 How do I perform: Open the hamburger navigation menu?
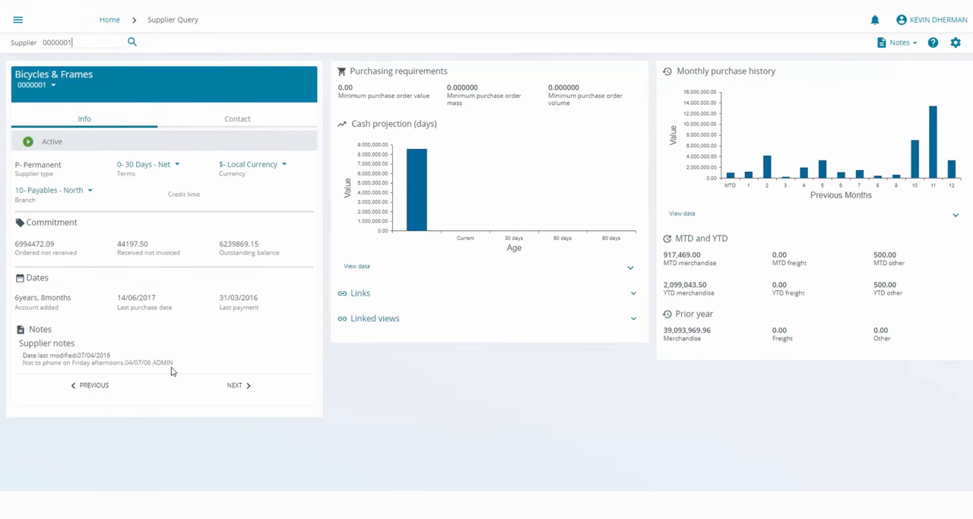pos(18,20)
